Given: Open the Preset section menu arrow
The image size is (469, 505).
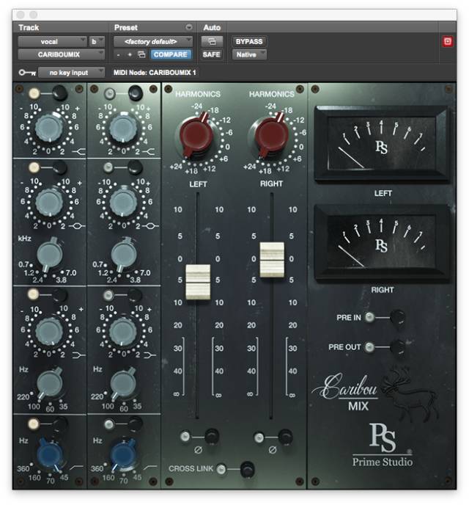Looking at the screenshot, I should 189,27.
